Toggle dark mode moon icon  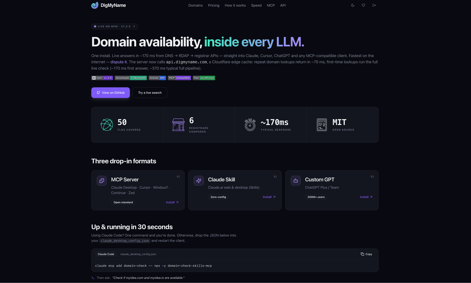pos(353,5)
